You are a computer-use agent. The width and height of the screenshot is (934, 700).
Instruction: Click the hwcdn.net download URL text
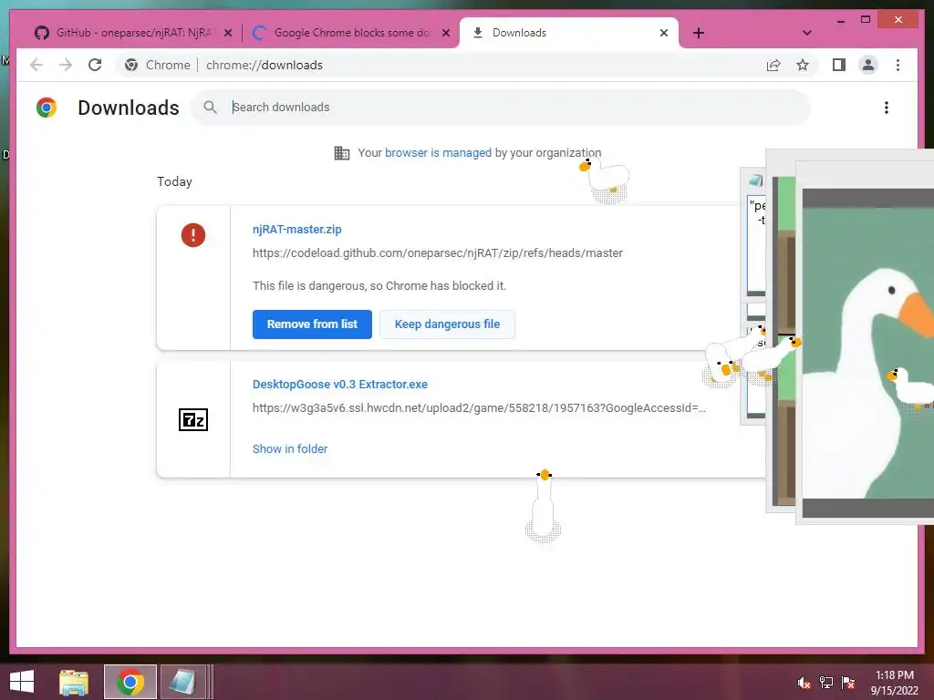478,408
